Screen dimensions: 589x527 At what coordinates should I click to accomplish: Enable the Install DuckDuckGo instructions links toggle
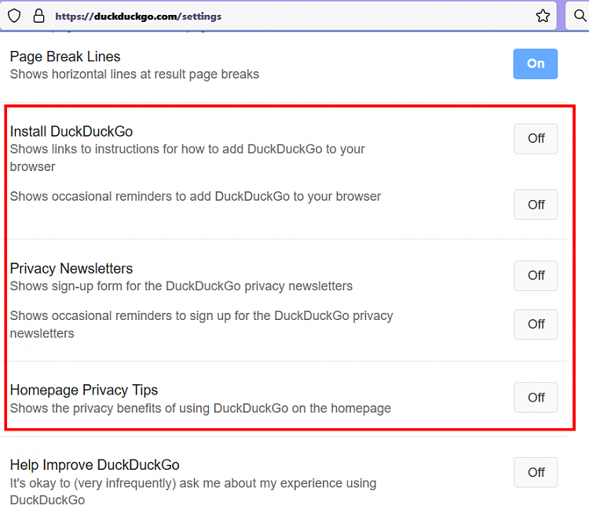pos(536,138)
